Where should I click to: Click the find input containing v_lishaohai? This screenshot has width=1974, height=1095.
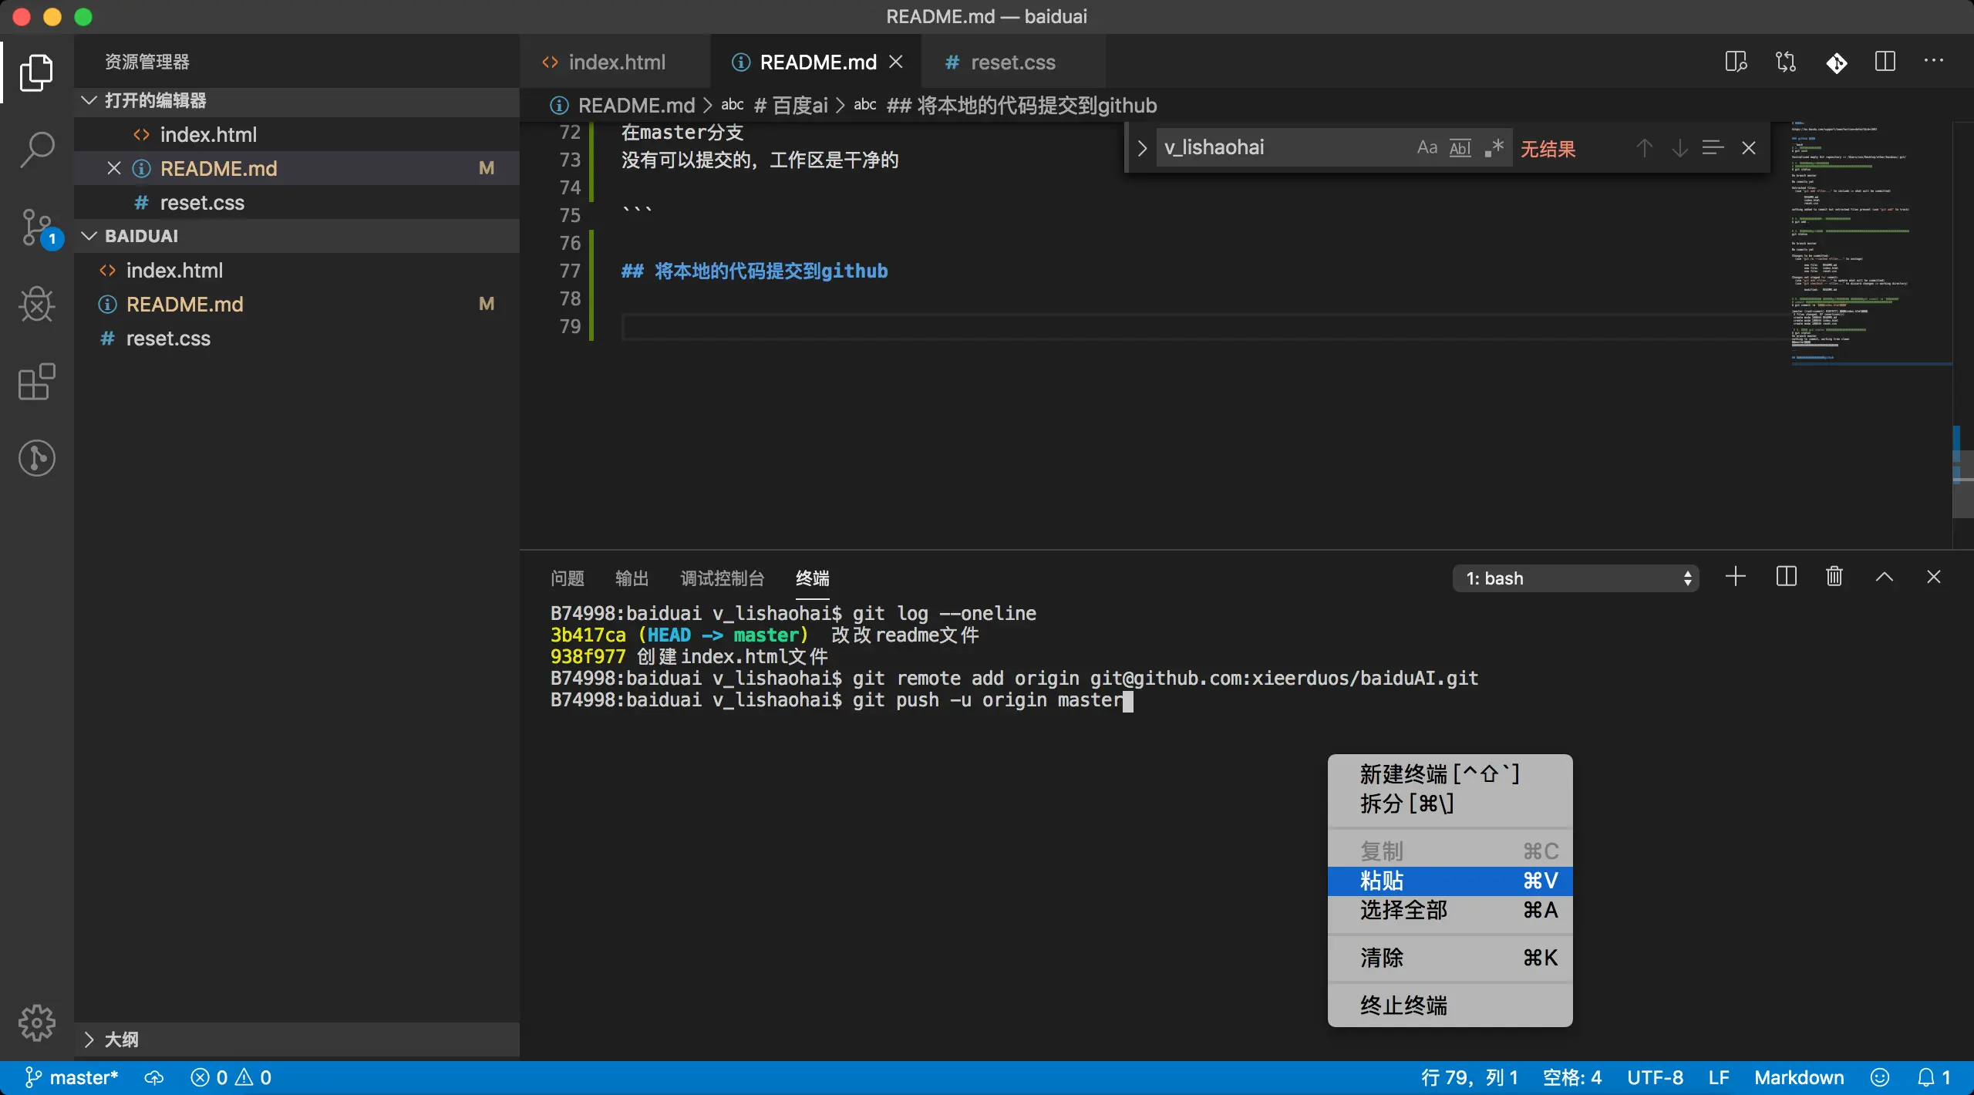click(x=1280, y=147)
